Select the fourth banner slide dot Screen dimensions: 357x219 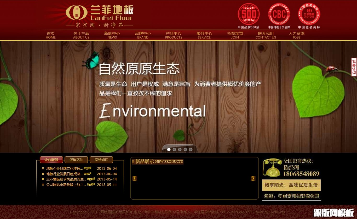click(x=185, y=149)
